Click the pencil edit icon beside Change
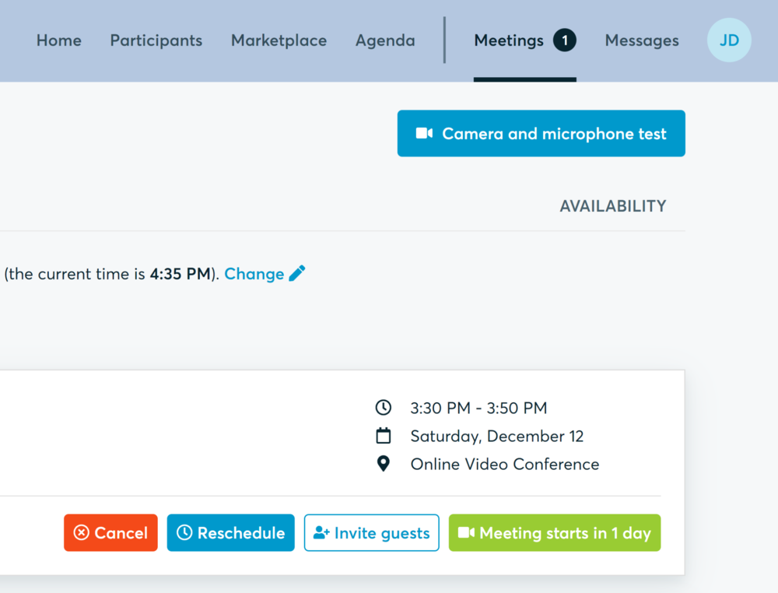This screenshot has width=778, height=593. point(297,273)
